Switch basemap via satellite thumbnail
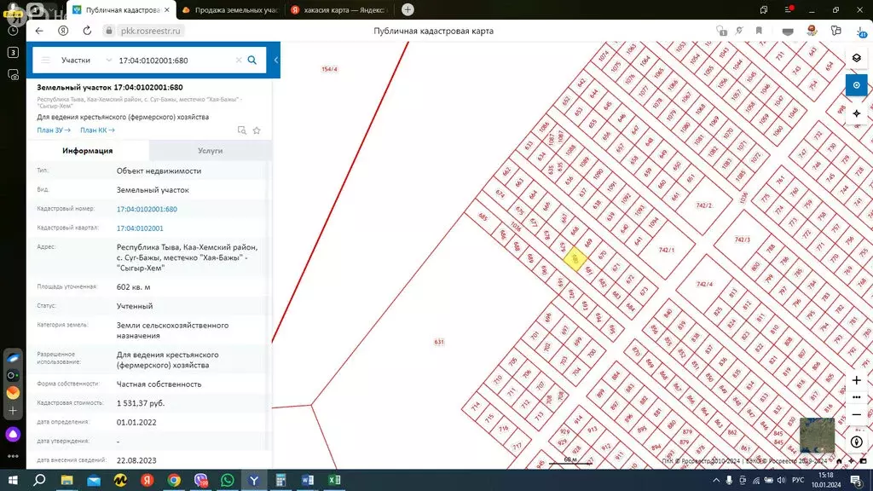Viewport: 873px width, 491px height. [x=817, y=435]
